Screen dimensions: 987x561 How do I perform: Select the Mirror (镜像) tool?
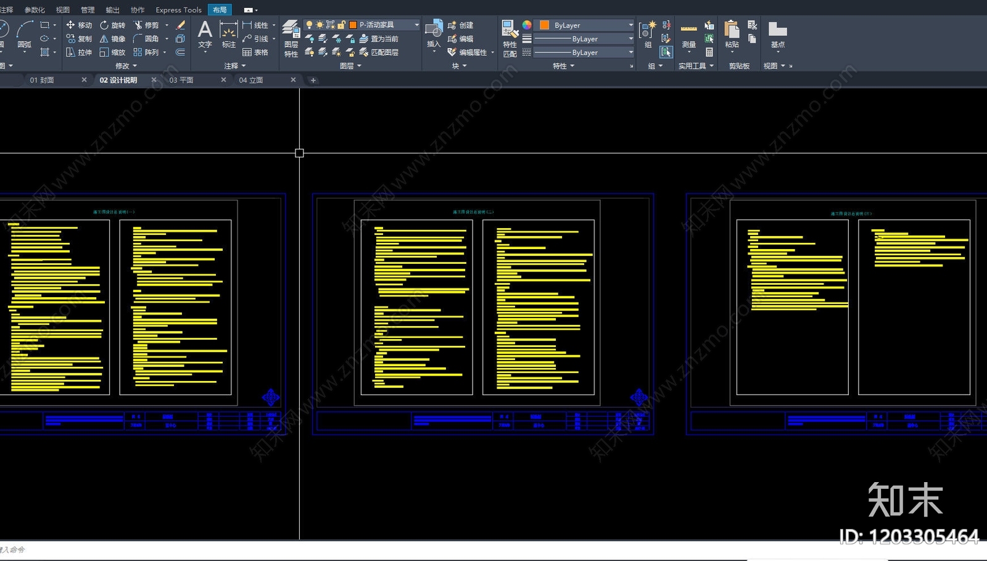click(112, 39)
